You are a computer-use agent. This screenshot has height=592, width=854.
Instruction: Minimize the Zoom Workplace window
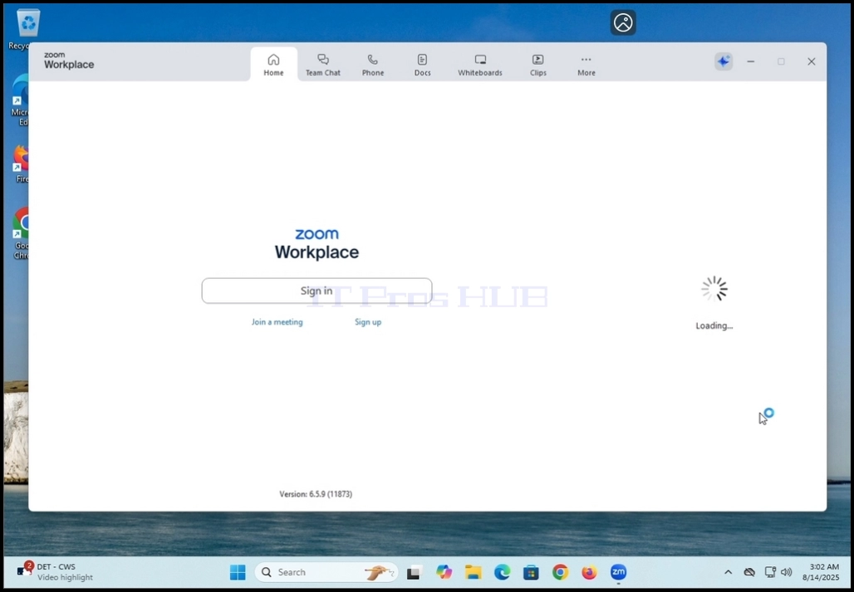point(750,61)
